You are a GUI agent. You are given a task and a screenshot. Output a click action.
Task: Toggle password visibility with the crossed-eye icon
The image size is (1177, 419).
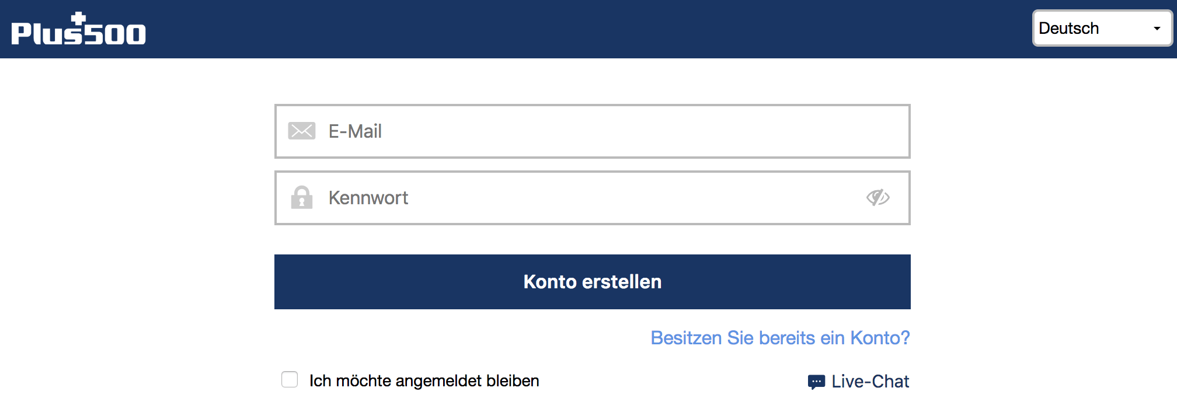tap(877, 197)
